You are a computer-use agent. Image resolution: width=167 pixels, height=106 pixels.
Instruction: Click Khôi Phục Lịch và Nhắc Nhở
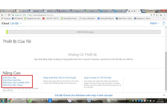(x=16, y=83)
